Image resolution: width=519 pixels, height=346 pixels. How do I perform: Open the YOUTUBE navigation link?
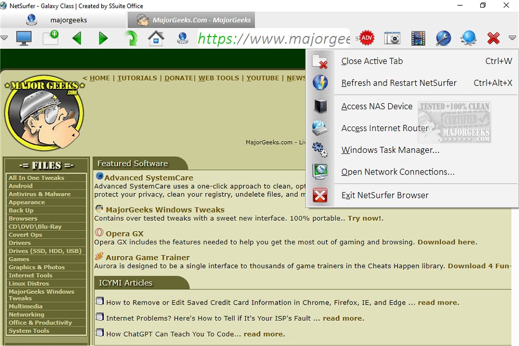pos(263,78)
